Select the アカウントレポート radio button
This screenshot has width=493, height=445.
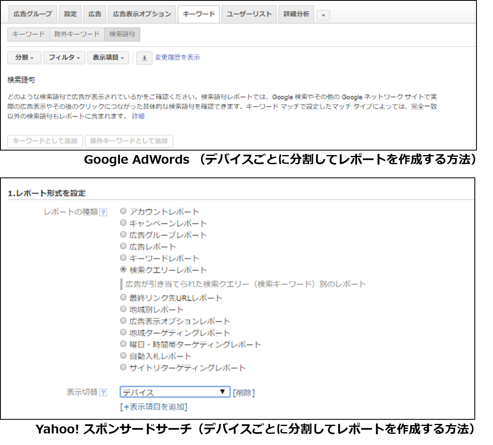click(123, 211)
